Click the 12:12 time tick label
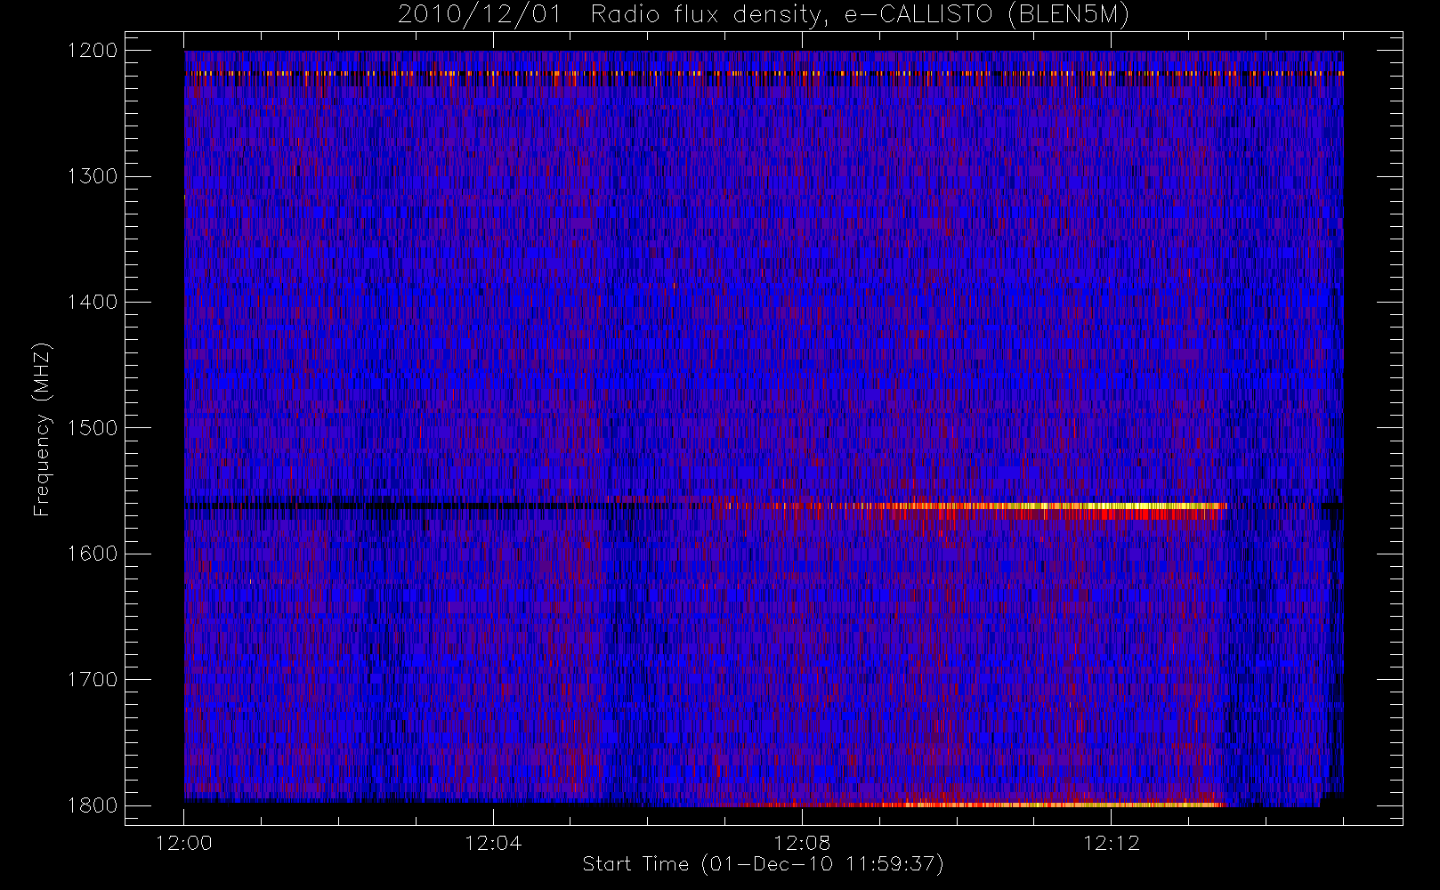Image resolution: width=1440 pixels, height=890 pixels. [x=1111, y=843]
